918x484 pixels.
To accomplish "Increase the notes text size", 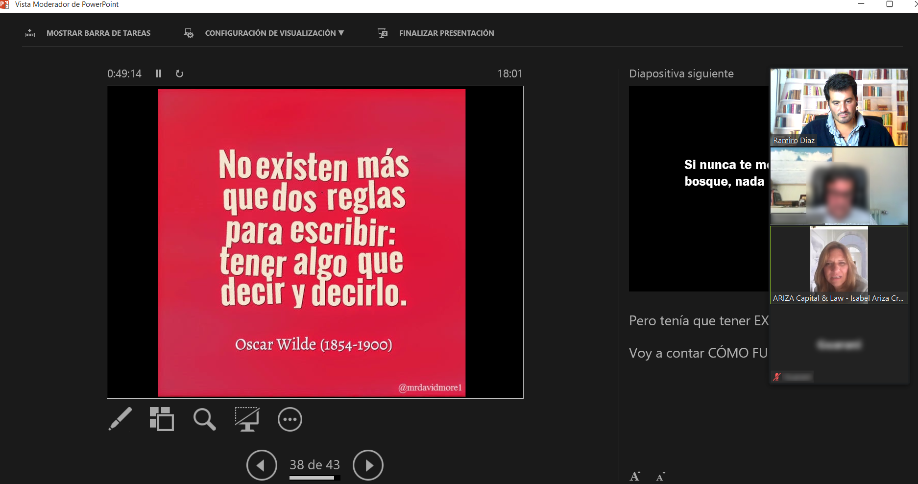I will point(635,476).
